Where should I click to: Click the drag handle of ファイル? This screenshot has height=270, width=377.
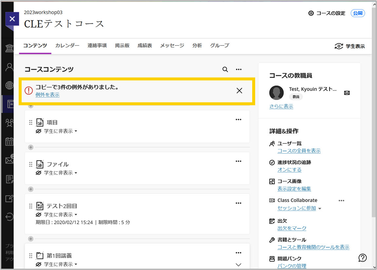pos(31,164)
